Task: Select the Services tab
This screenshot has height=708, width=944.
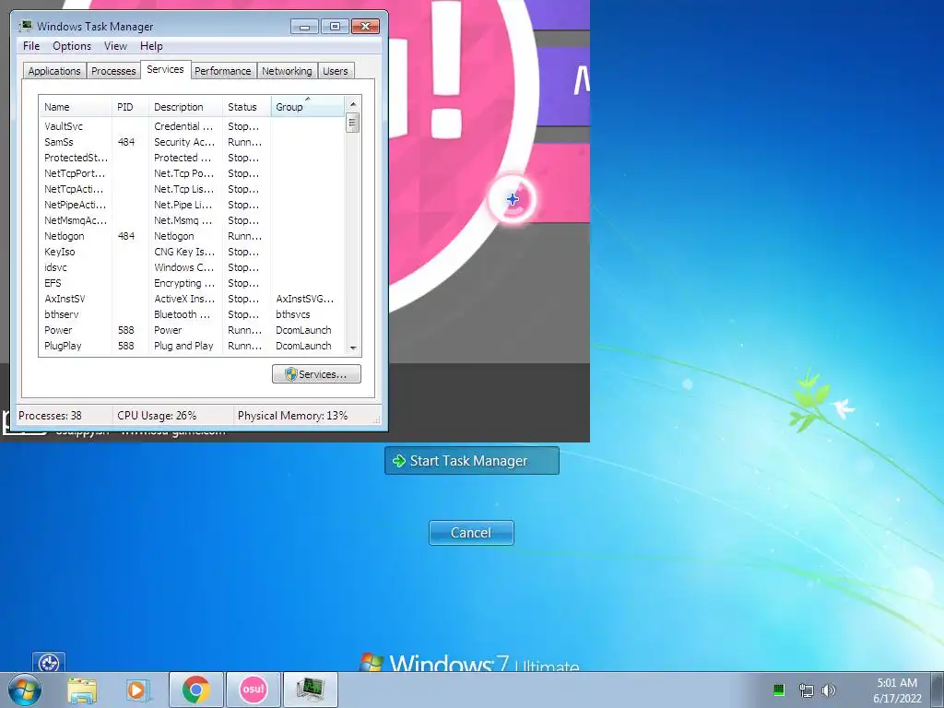Action: coord(166,70)
